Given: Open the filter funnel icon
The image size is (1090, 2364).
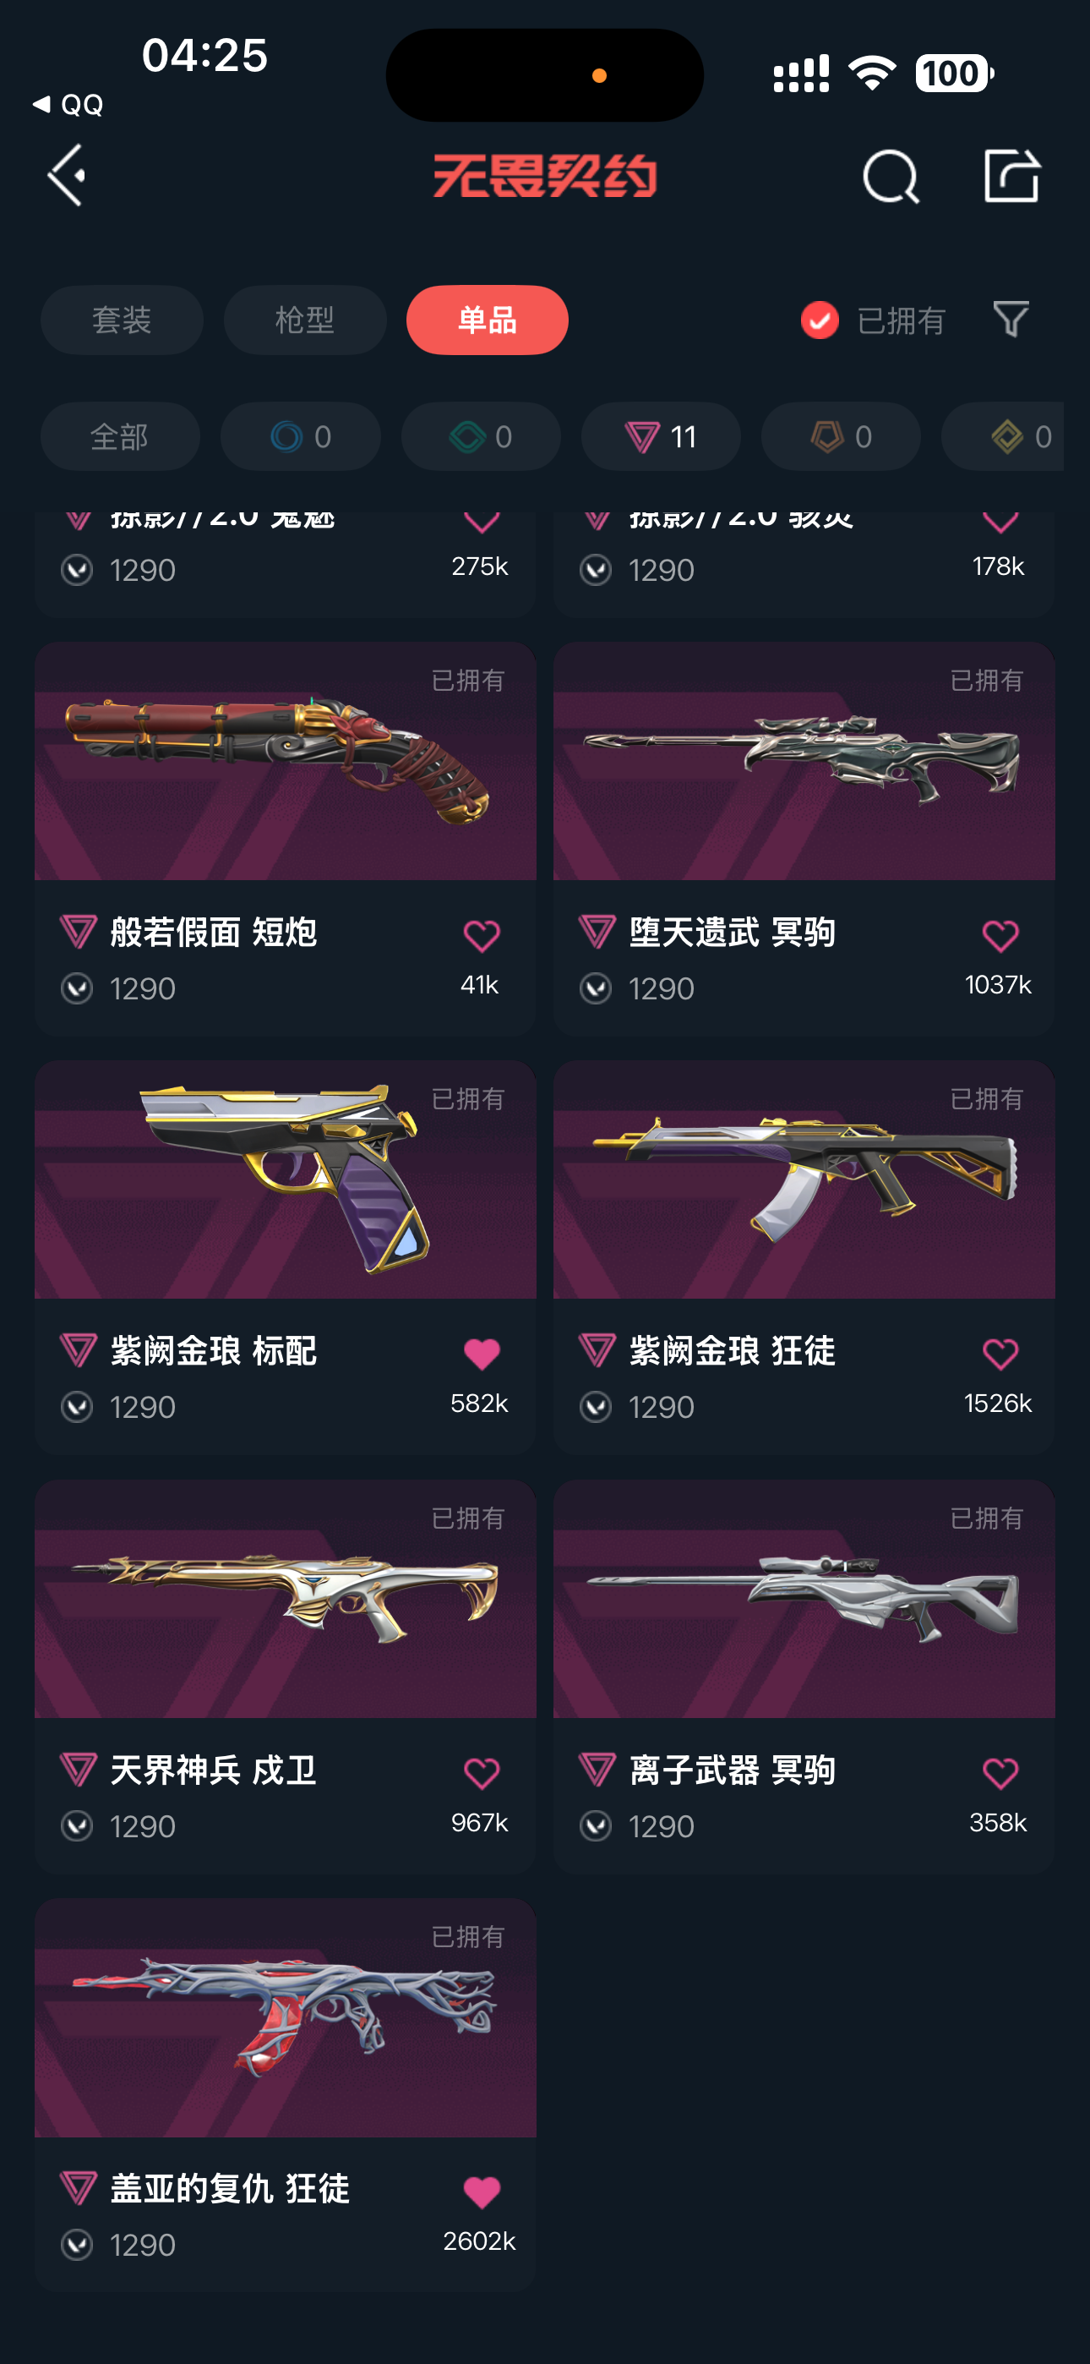Looking at the screenshot, I should click(1011, 320).
